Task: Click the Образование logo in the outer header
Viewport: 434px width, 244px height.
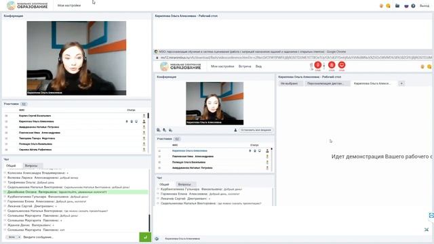Action: click(x=27, y=5)
